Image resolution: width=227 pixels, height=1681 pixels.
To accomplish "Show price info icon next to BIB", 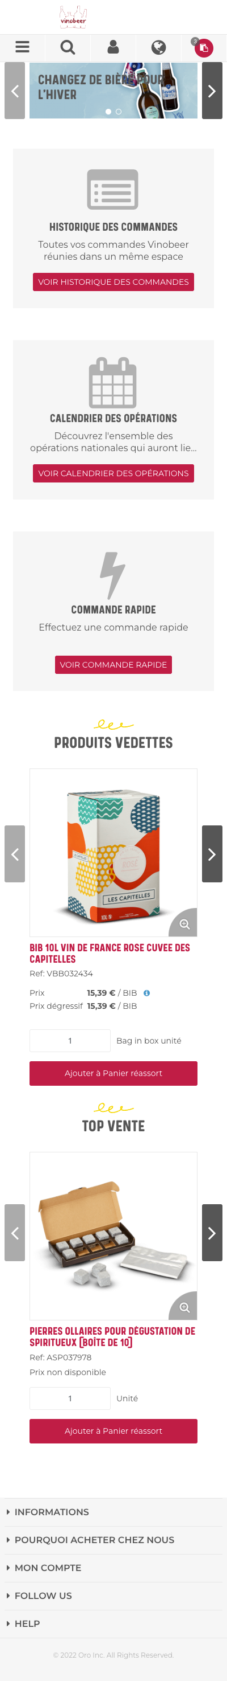I will coord(146,993).
